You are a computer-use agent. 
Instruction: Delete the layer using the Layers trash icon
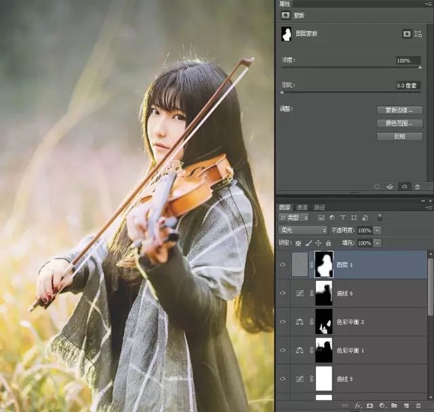[x=418, y=406]
